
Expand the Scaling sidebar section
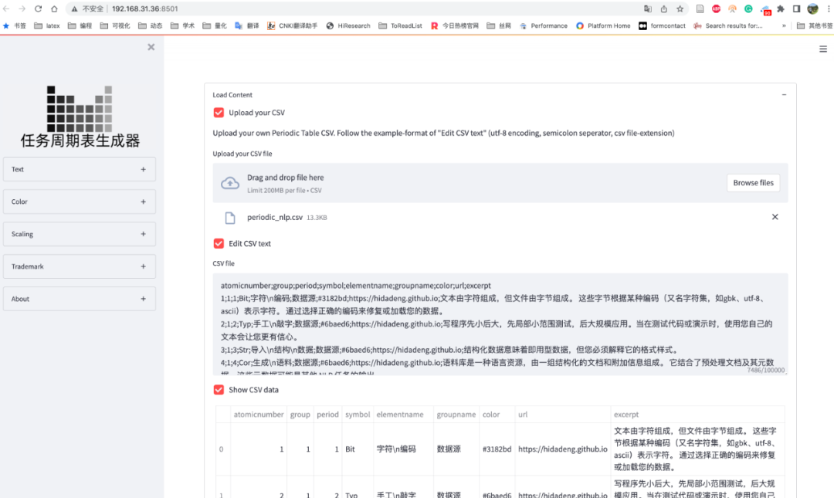(80, 234)
